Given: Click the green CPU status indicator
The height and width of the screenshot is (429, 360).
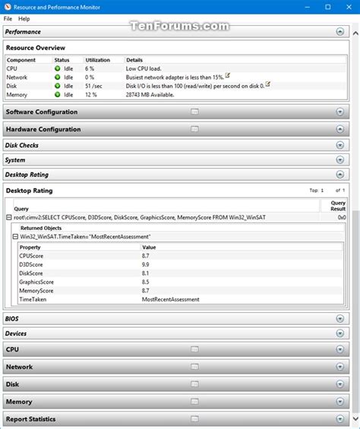Looking at the screenshot, I should pos(58,68).
